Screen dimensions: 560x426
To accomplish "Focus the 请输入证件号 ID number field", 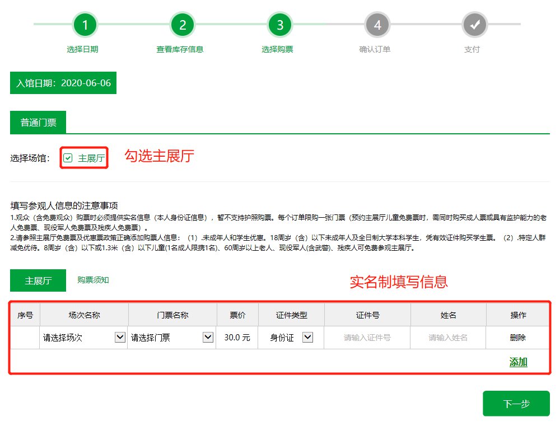I will [367, 338].
